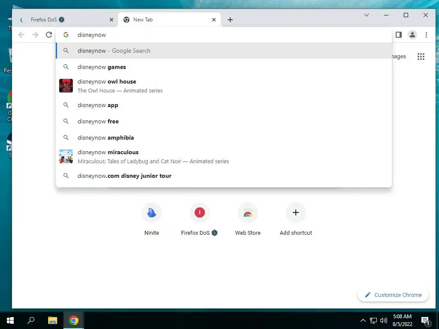Click the browser forward arrow

click(x=35, y=35)
